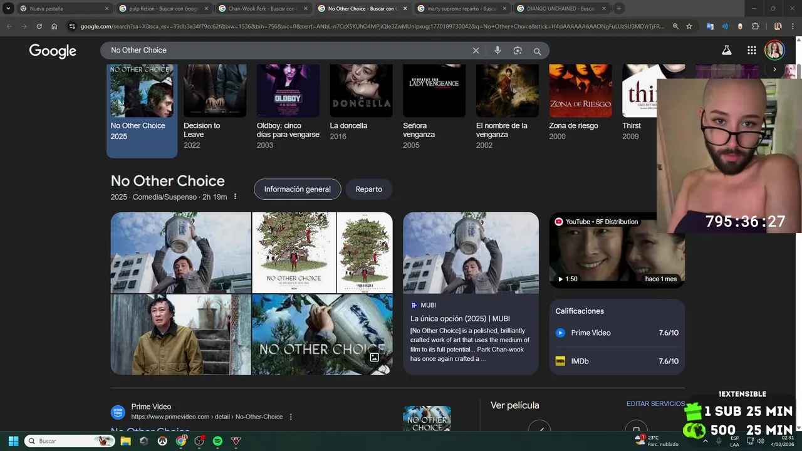Select 'El nombre de la venganza' card
The image size is (802, 451).
tap(508, 106)
